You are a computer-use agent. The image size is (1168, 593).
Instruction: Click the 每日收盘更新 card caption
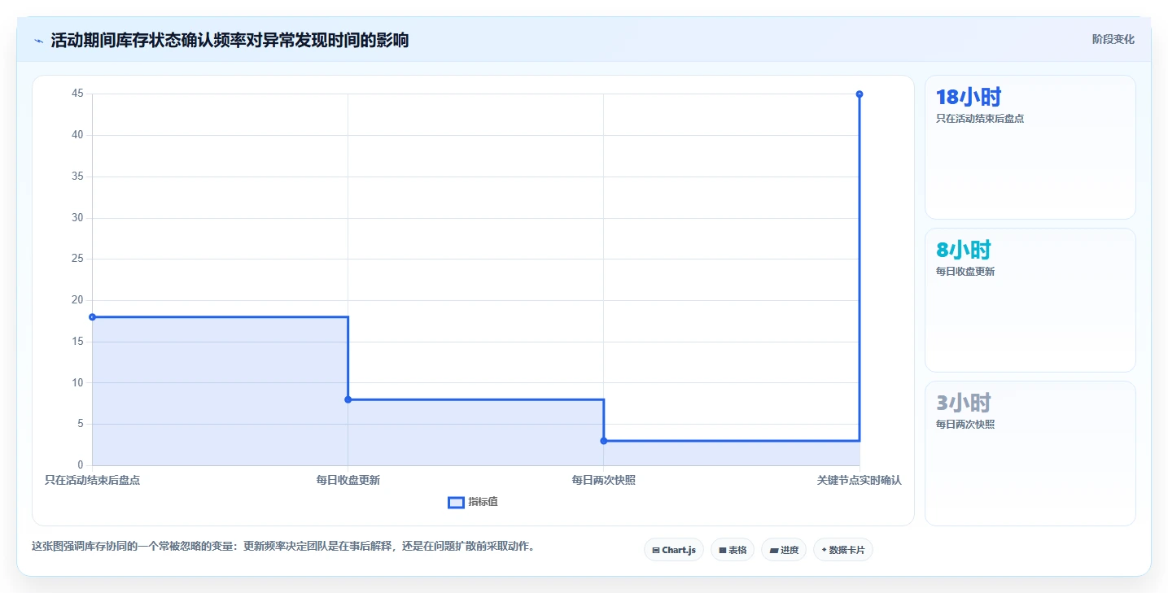(965, 271)
